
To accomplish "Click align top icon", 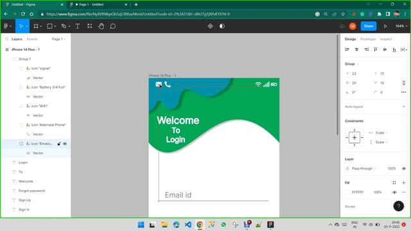I will pyautogui.click(x=375, y=49).
